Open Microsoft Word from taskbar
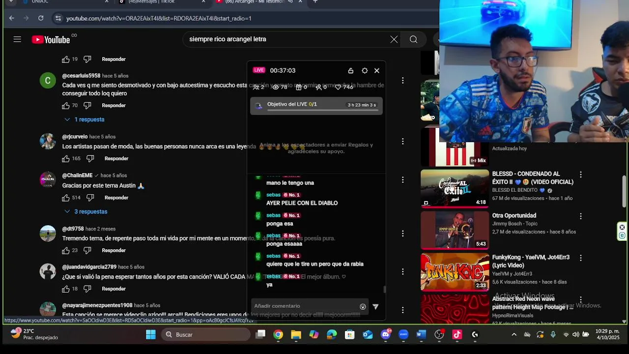 421,335
